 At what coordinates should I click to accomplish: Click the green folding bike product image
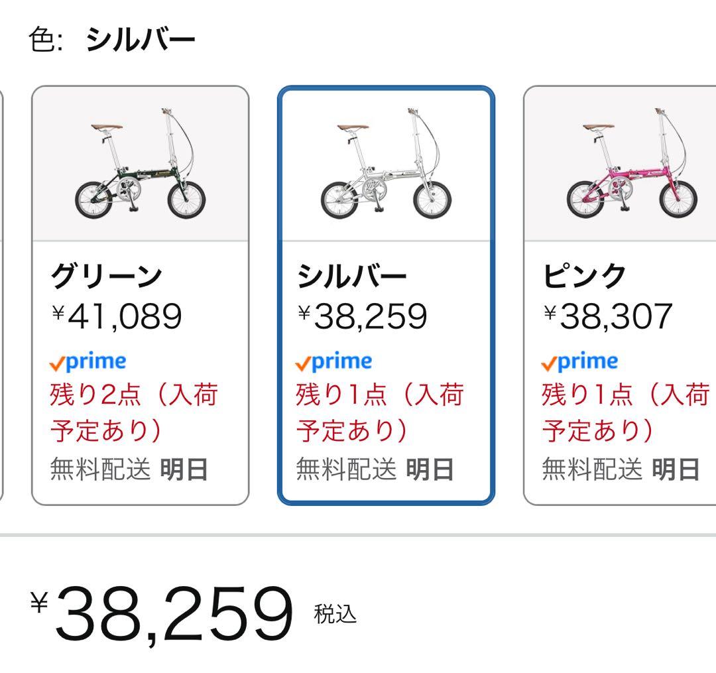click(x=141, y=164)
